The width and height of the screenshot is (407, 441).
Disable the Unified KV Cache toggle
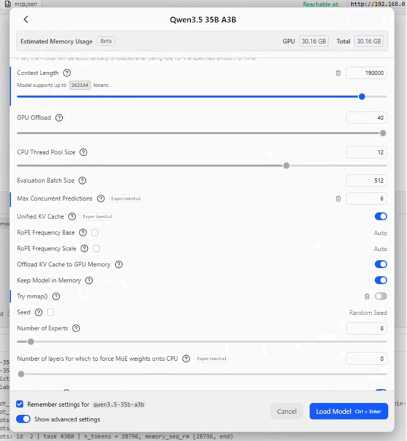[380, 216]
